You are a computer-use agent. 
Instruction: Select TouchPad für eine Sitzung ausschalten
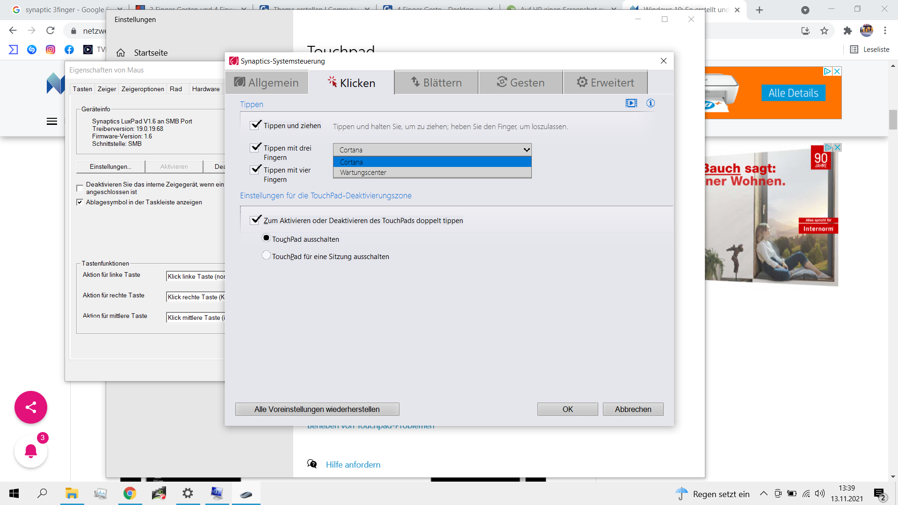266,256
